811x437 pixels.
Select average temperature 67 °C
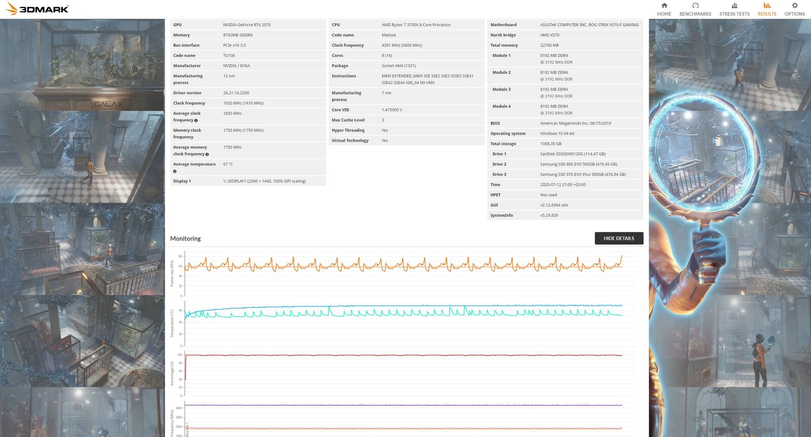[228, 165]
